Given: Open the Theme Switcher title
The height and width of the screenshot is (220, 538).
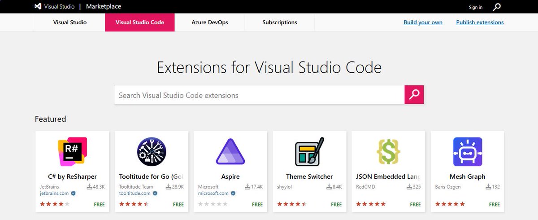Looking at the screenshot, I should click(x=309, y=176).
